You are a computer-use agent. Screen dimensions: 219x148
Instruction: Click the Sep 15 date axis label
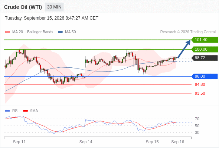tap(152, 142)
